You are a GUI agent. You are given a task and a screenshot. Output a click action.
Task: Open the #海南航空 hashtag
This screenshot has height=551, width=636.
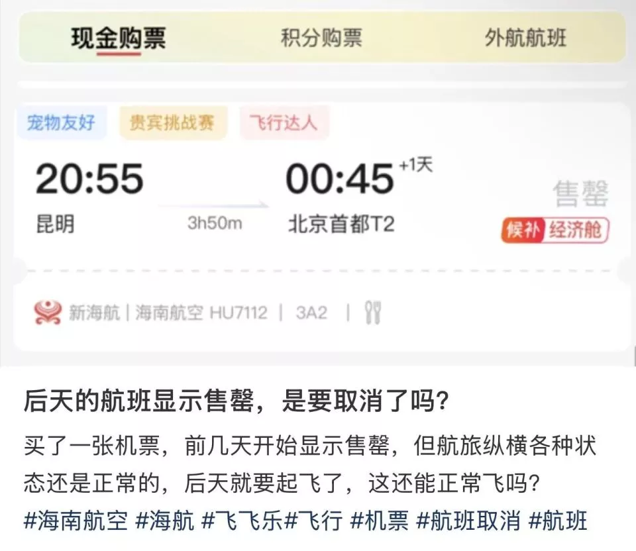[76, 521]
